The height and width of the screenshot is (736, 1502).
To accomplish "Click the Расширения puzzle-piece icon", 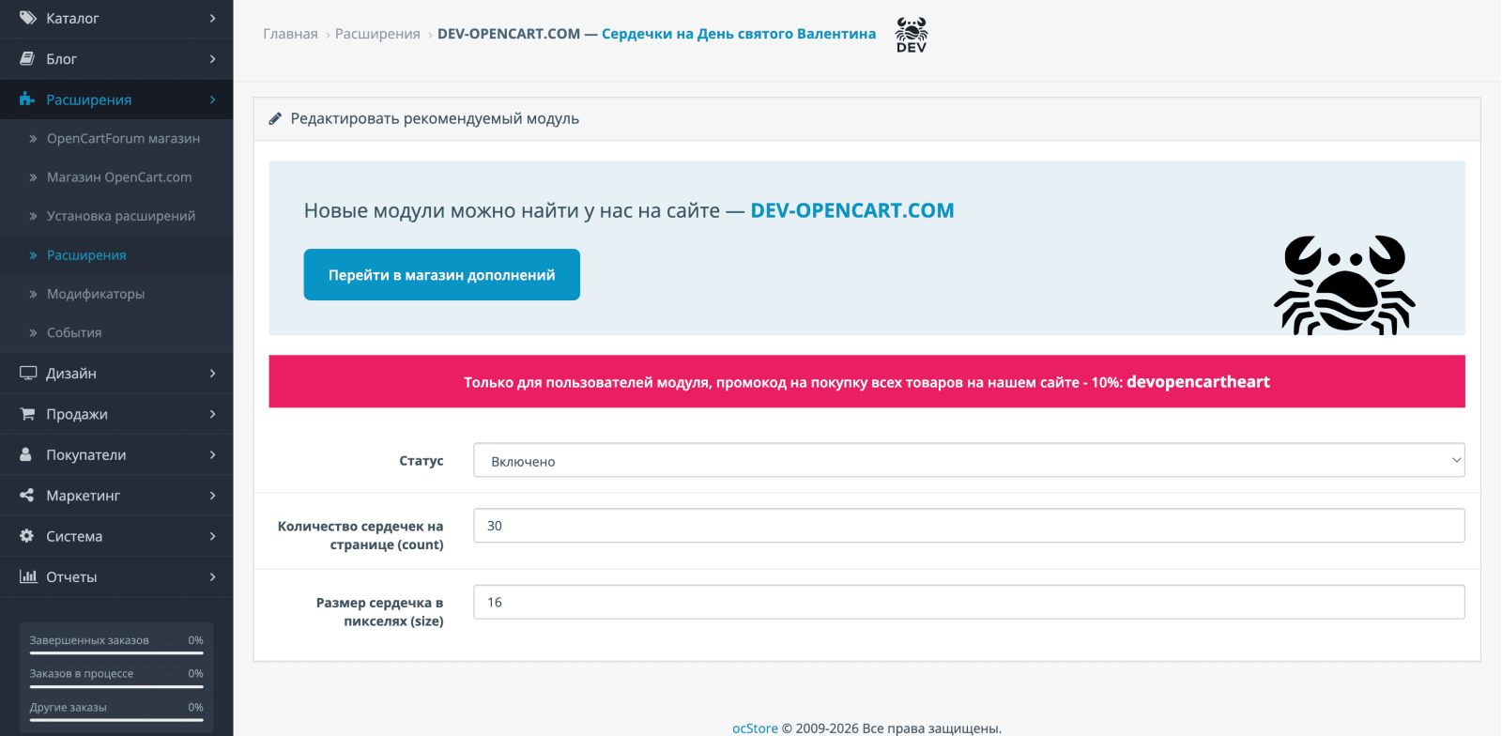I will (27, 100).
